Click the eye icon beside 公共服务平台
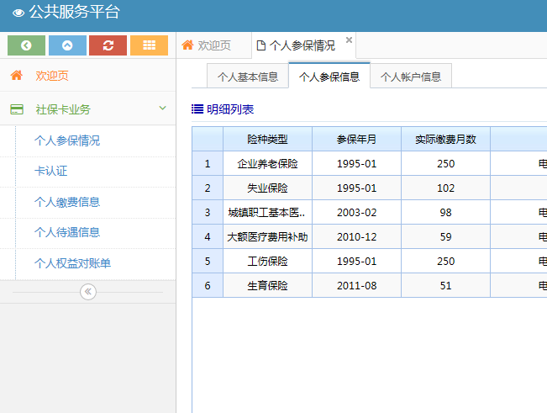Image resolution: width=547 pixels, height=413 pixels. pos(18,13)
